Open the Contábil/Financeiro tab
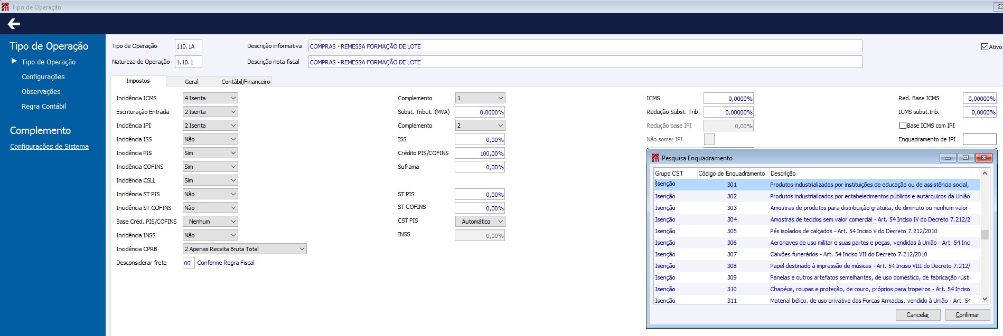The image size is (1003, 336). click(x=246, y=82)
